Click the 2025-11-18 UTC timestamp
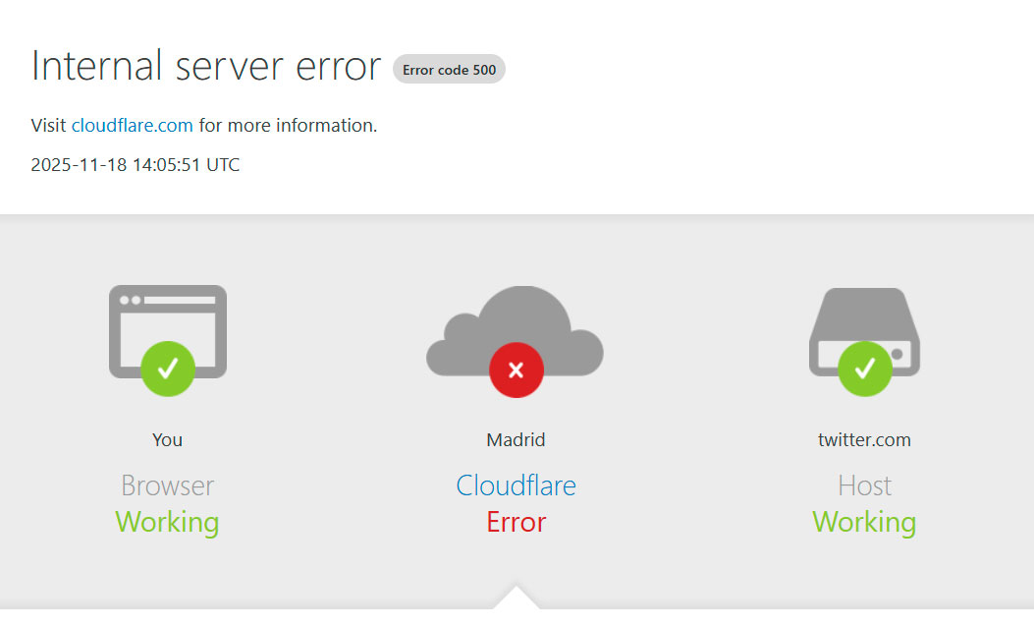This screenshot has height=627, width=1034. pos(136,165)
